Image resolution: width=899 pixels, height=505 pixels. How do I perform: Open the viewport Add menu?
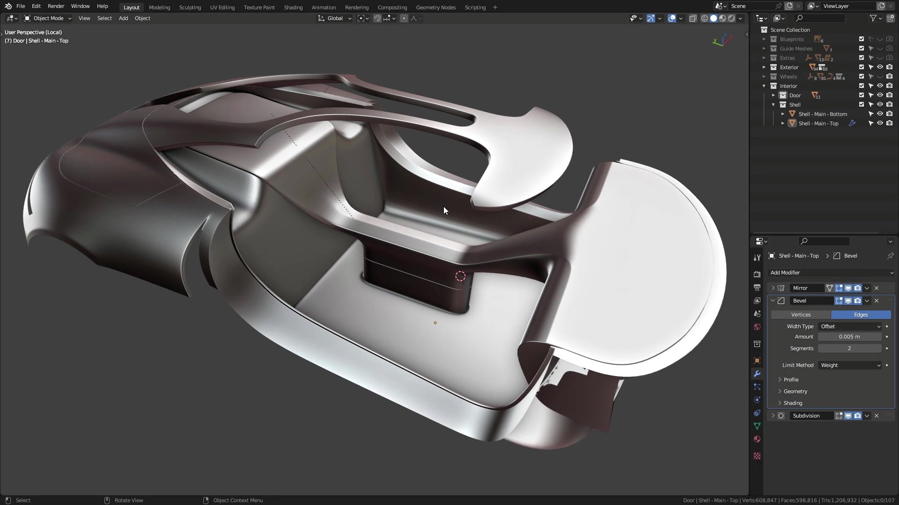pos(123,18)
